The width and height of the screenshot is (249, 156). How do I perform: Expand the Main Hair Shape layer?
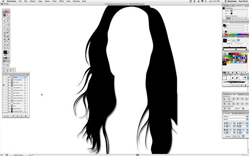9,85
